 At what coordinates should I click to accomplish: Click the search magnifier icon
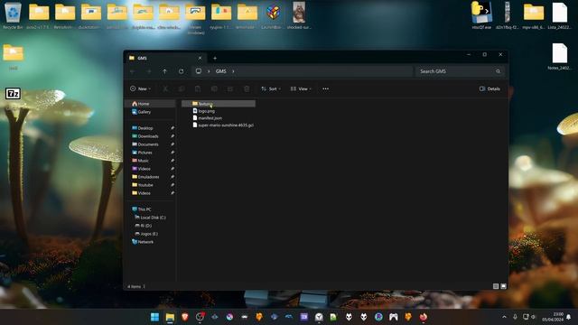[x=498, y=71]
